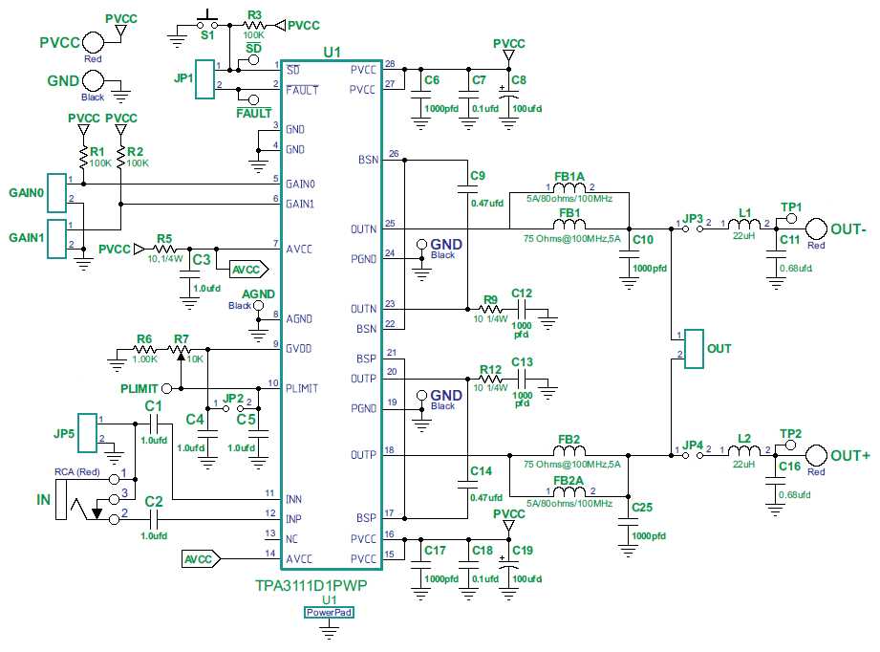Select the OUT+ red terminal circle

(817, 455)
